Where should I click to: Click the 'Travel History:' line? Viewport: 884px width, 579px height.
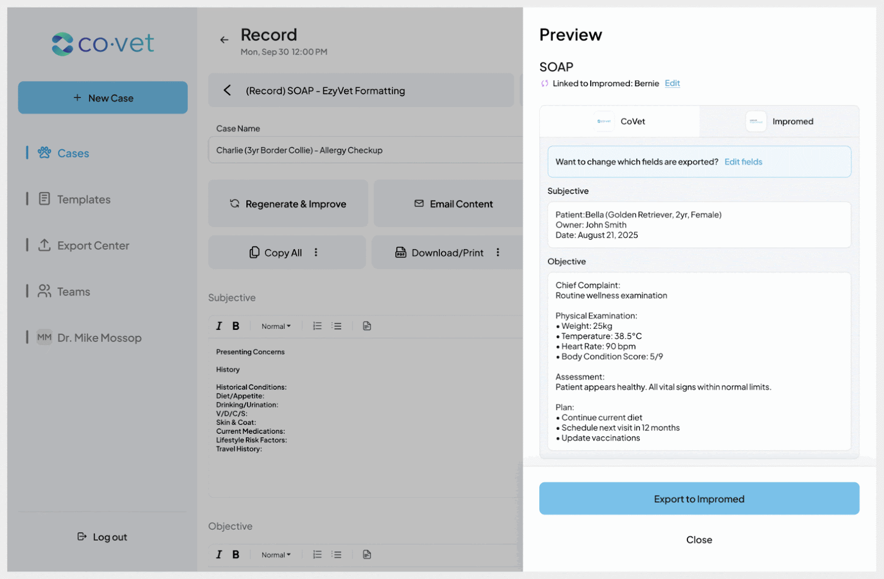click(x=239, y=449)
